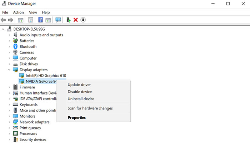Select Uninstall device in the context menu
Screen dimensions: 250x143
pyautogui.click(x=81, y=99)
